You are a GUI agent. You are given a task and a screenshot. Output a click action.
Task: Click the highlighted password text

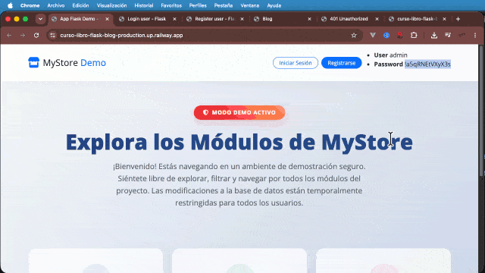click(x=427, y=64)
